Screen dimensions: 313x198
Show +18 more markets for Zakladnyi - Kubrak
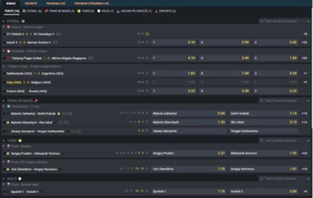tap(304, 114)
